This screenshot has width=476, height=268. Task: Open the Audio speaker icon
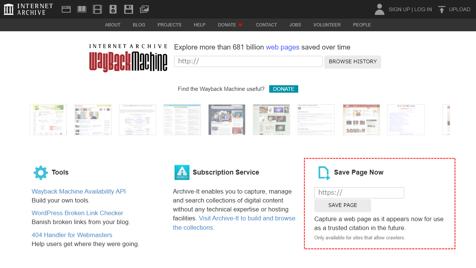coord(113,9)
